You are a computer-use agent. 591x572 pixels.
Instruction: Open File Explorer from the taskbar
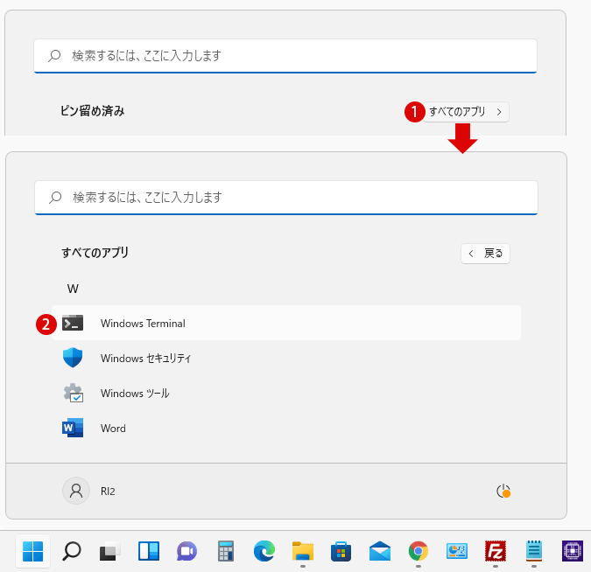click(x=303, y=551)
